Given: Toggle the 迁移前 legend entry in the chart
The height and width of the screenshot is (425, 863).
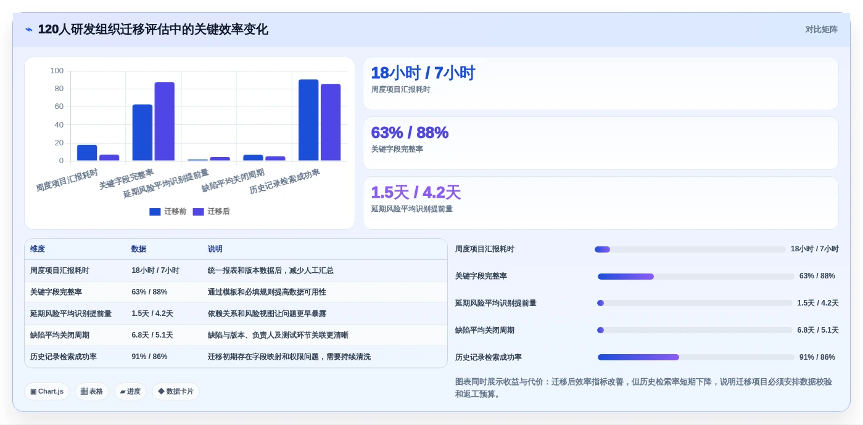Looking at the screenshot, I should tap(168, 211).
